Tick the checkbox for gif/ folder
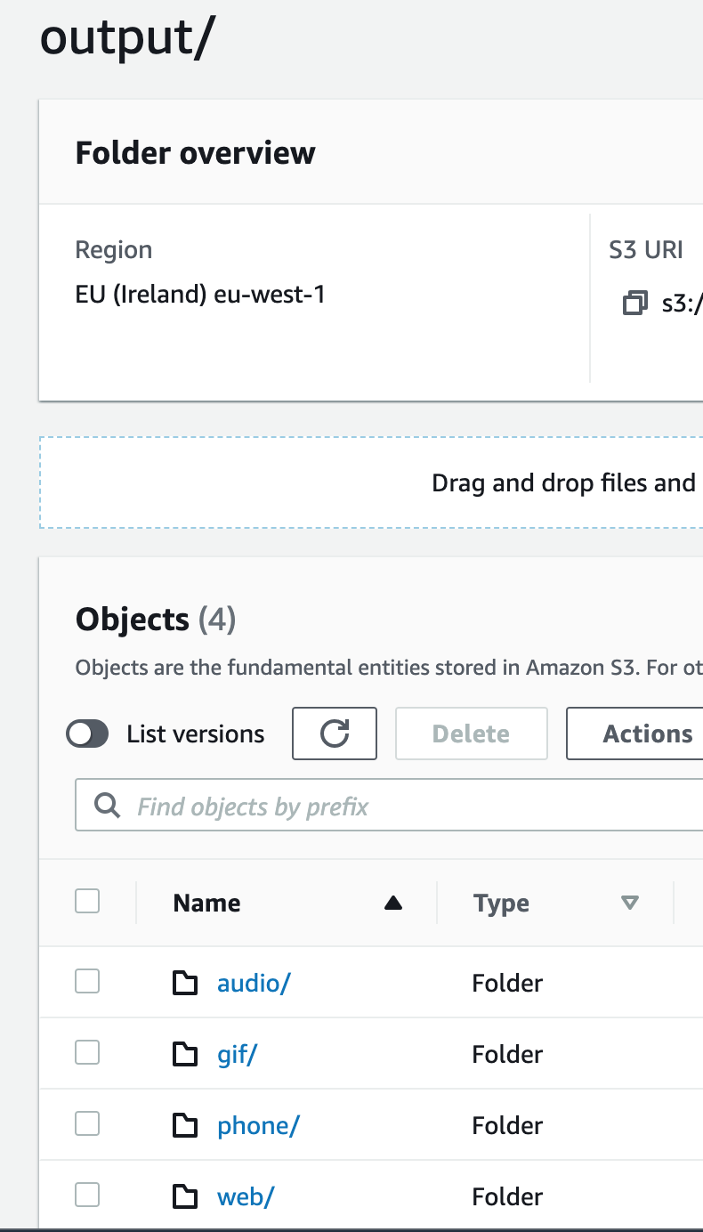The image size is (703, 1232). (x=87, y=1052)
